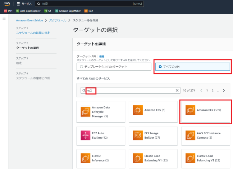Click the 10 of 274 results count
Image resolution: width=233 pixels, height=169 pixels.
189,90
